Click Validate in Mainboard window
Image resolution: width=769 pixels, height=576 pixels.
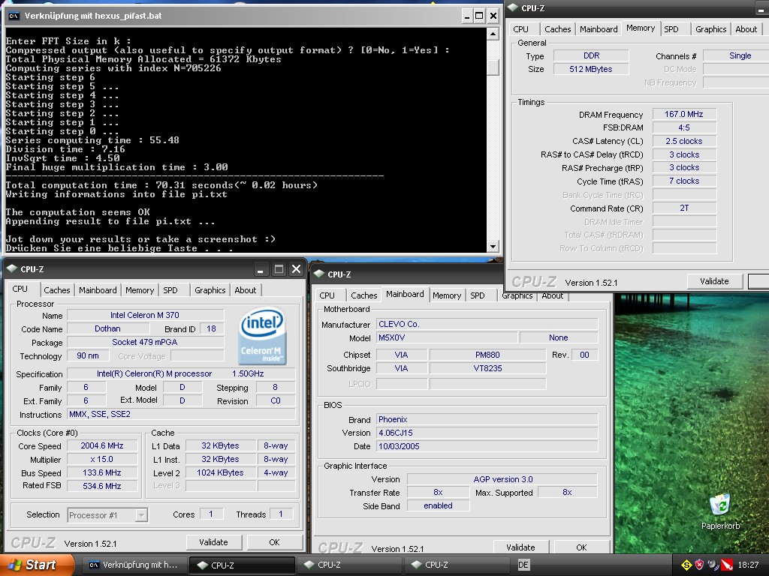pos(520,547)
